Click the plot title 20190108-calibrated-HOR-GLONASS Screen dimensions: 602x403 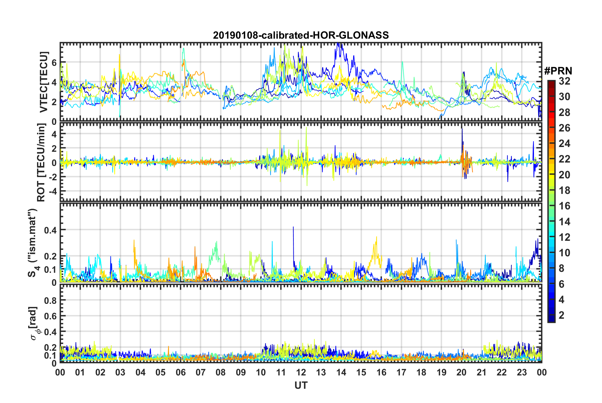tap(301, 35)
